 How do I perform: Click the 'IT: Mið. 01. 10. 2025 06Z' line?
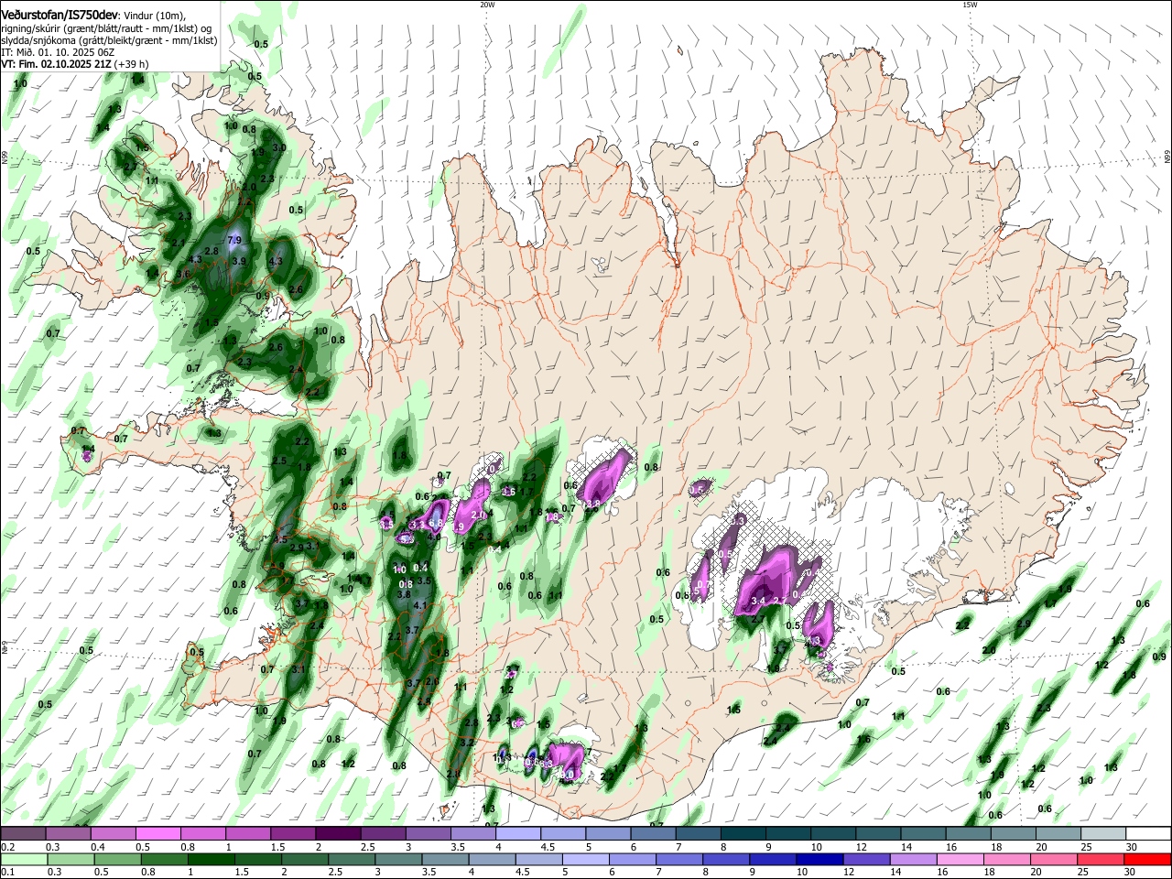58,52
